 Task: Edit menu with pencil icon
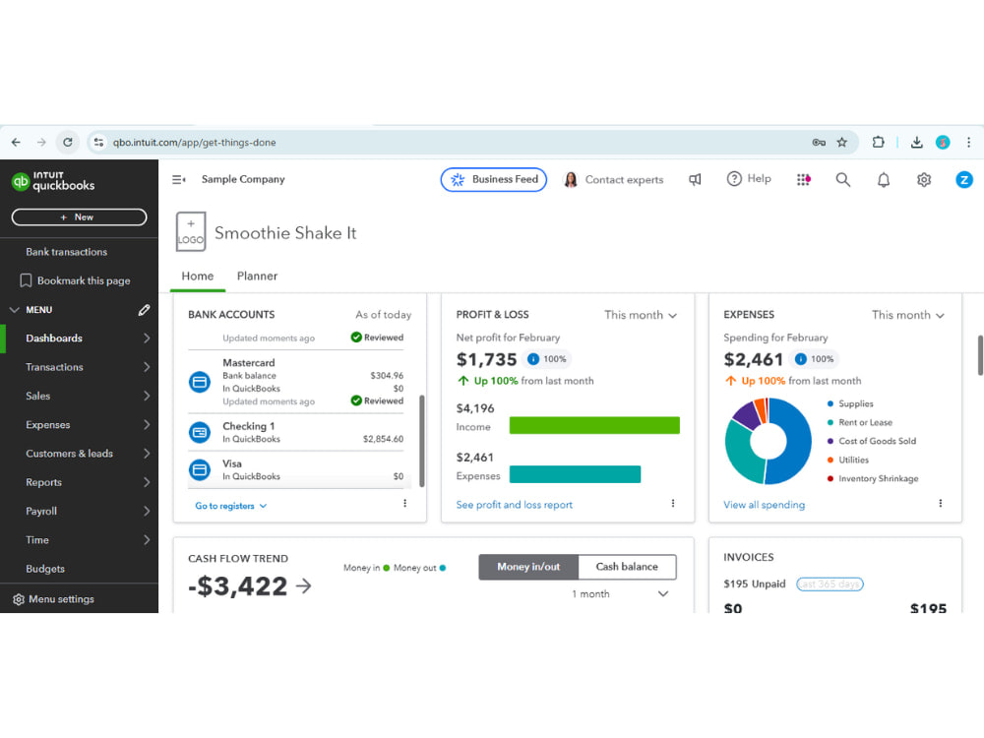pyautogui.click(x=144, y=310)
